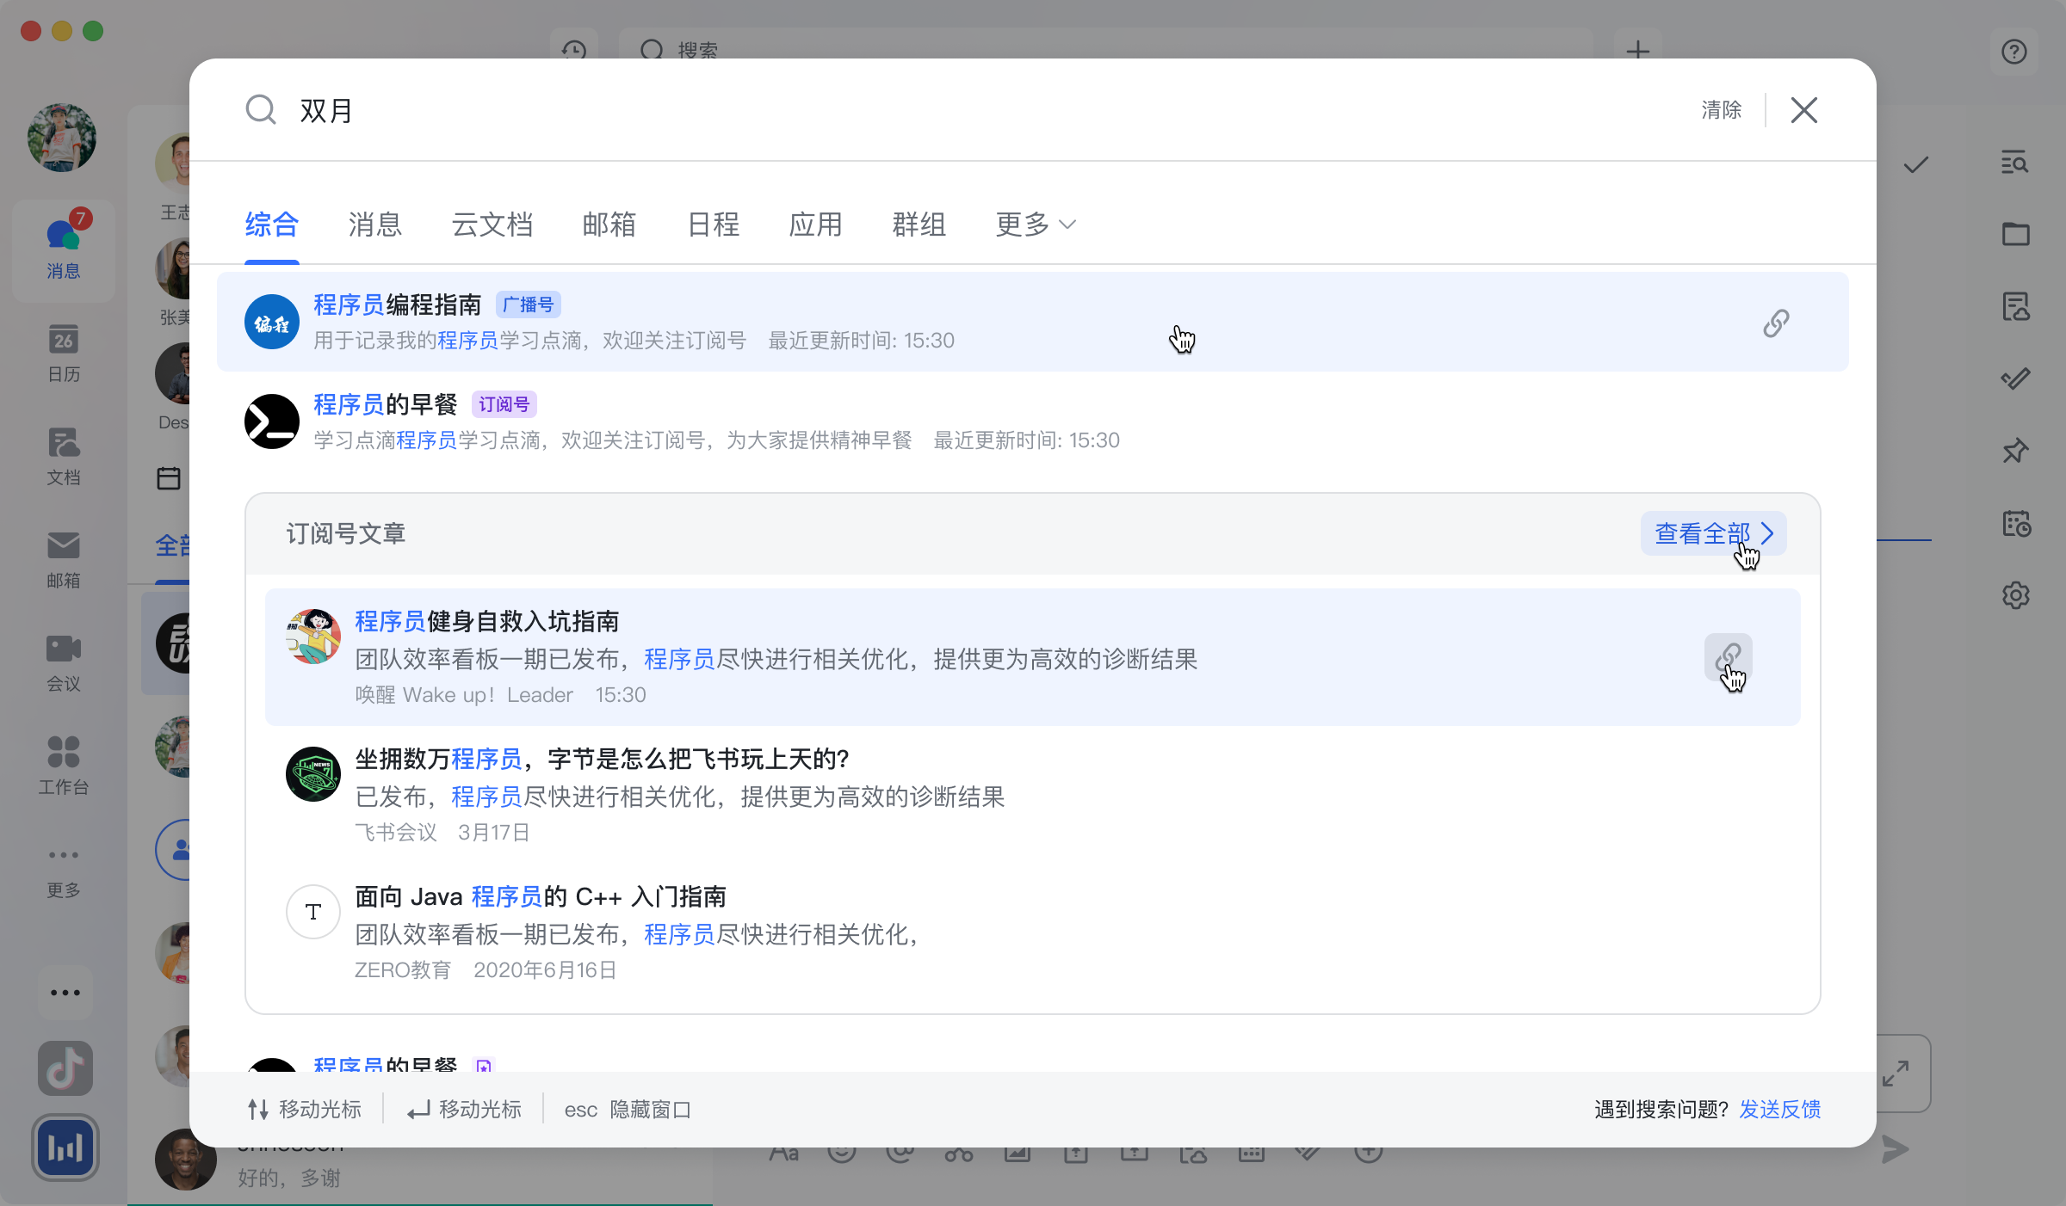Click the 订阅号 tag

[504, 404]
